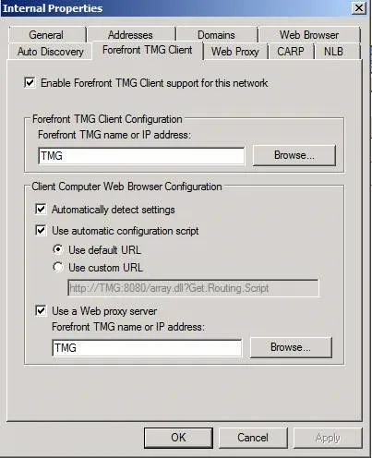The image size is (372, 458).
Task: Open the CARP tab
Action: click(291, 52)
